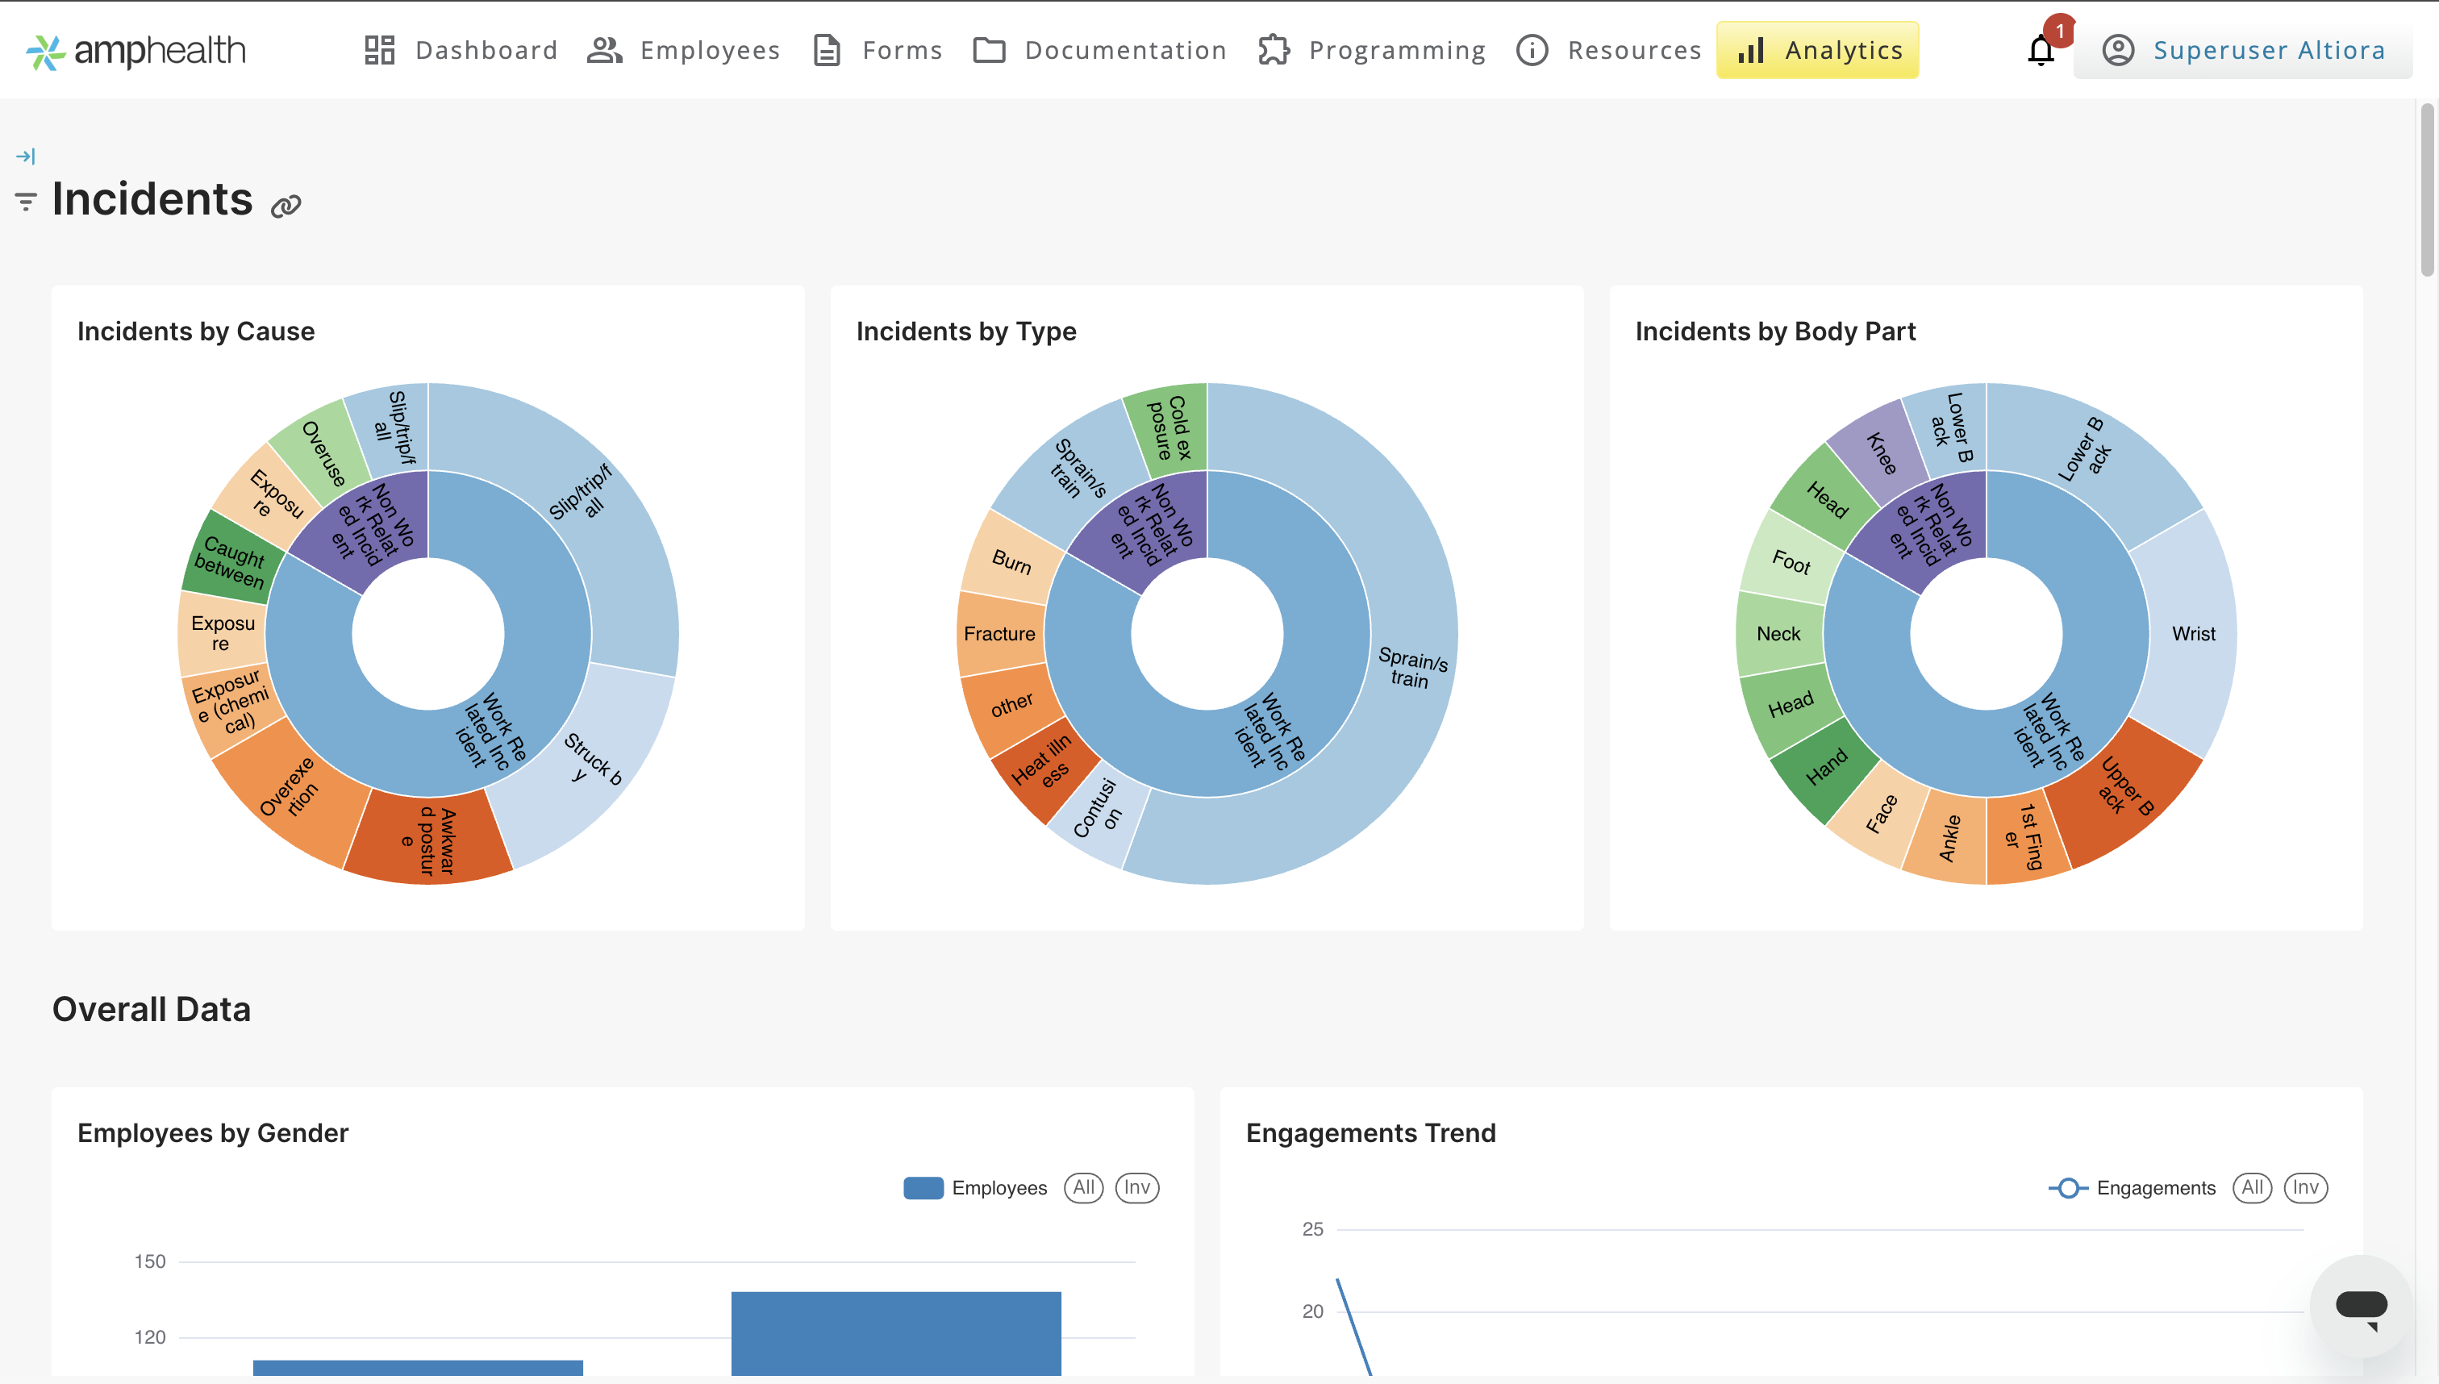
Task: Toggle Engagements legend series in Trend chart
Action: (2131, 1188)
